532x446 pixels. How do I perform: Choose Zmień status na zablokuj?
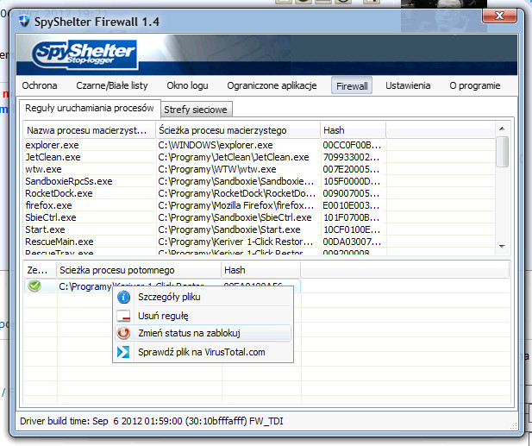pos(203,333)
